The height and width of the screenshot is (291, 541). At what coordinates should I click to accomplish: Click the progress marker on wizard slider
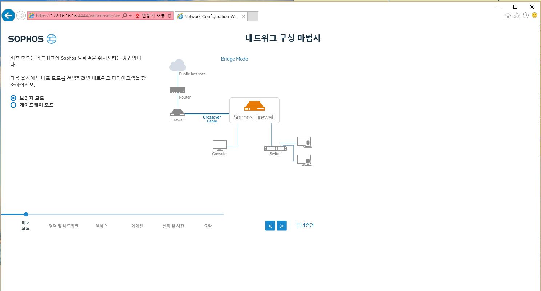tap(26, 214)
